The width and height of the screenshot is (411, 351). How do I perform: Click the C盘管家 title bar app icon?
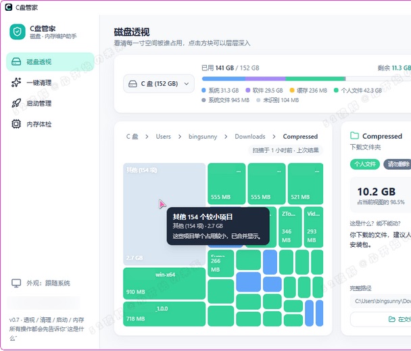(x=9, y=7)
